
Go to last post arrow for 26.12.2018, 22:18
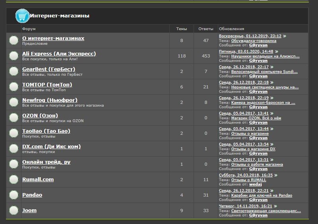tap(272, 82)
